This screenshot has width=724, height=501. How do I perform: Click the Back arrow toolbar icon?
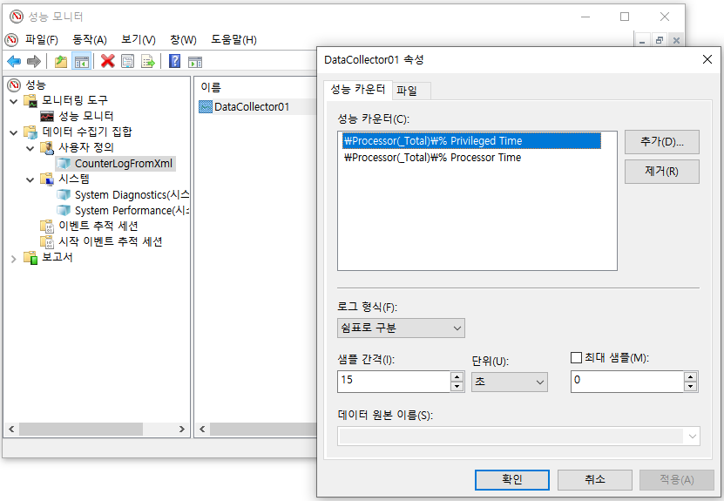(x=14, y=61)
